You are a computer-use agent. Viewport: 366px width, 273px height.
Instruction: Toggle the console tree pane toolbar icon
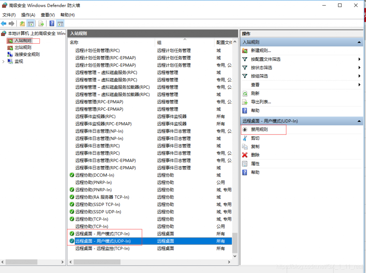tap(31, 24)
